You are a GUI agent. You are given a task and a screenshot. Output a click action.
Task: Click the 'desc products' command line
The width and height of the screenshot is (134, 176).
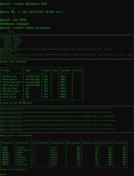13,61
